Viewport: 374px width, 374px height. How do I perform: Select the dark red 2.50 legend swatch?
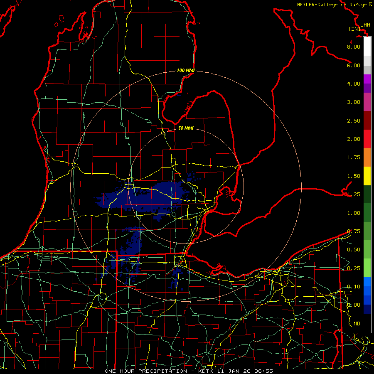tap(367, 121)
